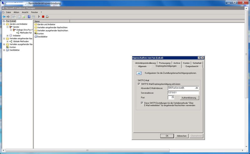Switch to the Postausgang tab

(x=165, y=63)
